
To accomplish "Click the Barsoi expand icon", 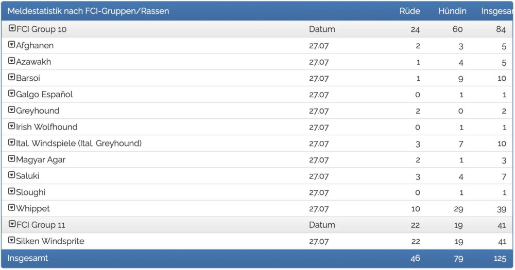I will (11, 77).
